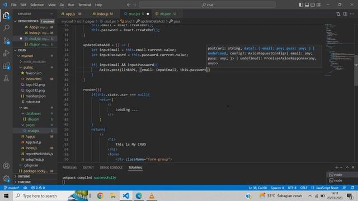
Task: Open errors and warnings status indicator
Action: point(38,188)
